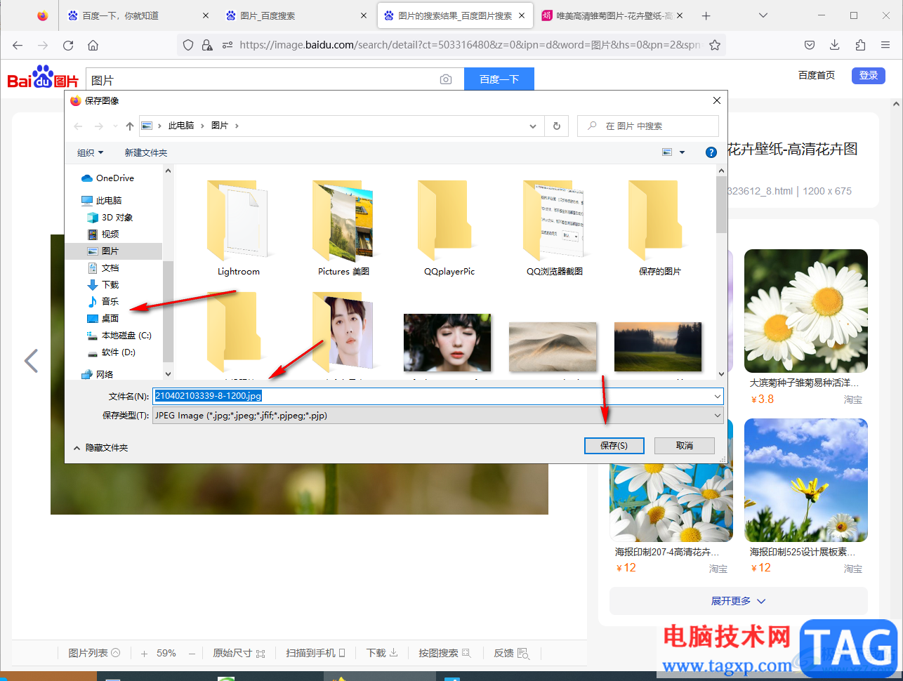Save to Pocket icon in toolbar

pos(810,45)
